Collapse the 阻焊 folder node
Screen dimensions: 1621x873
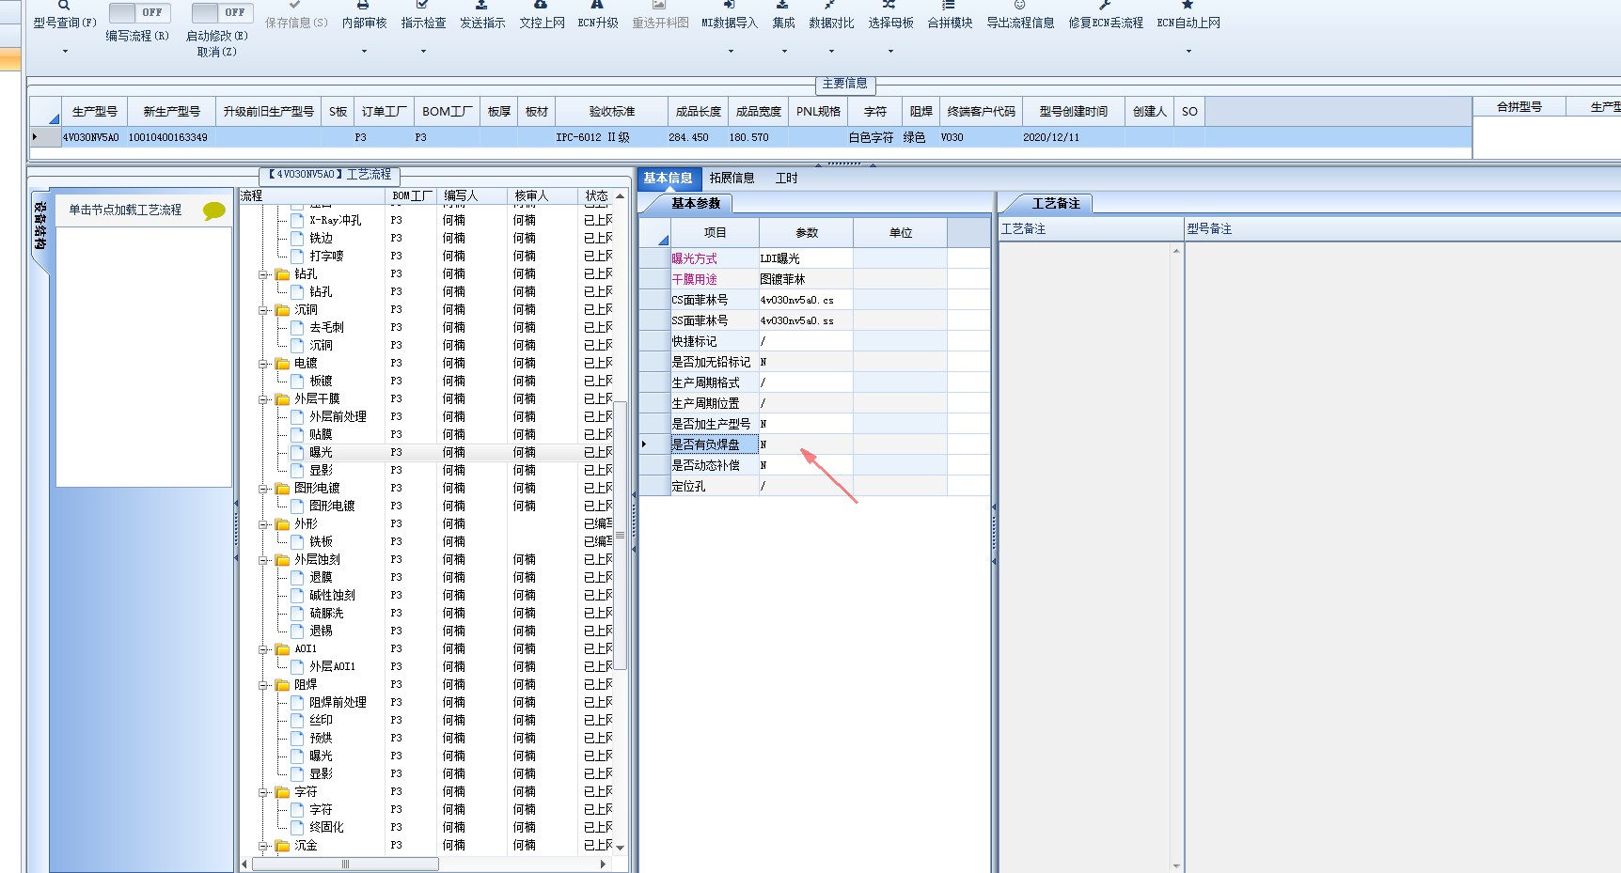(x=263, y=685)
